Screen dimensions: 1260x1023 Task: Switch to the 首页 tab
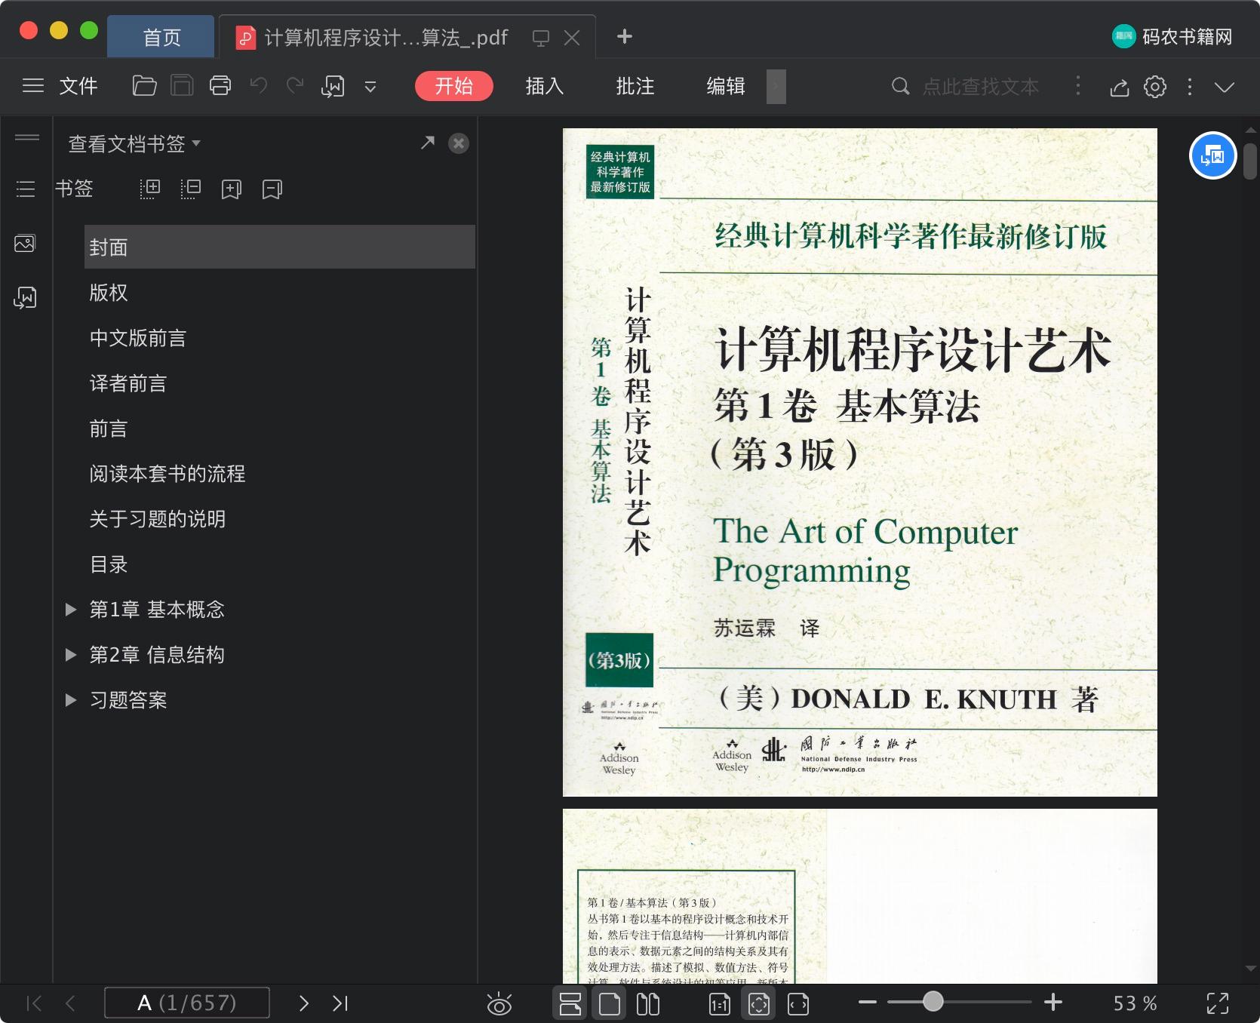(161, 37)
